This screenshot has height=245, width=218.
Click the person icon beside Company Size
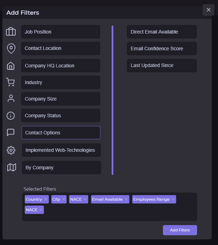(x=11, y=99)
